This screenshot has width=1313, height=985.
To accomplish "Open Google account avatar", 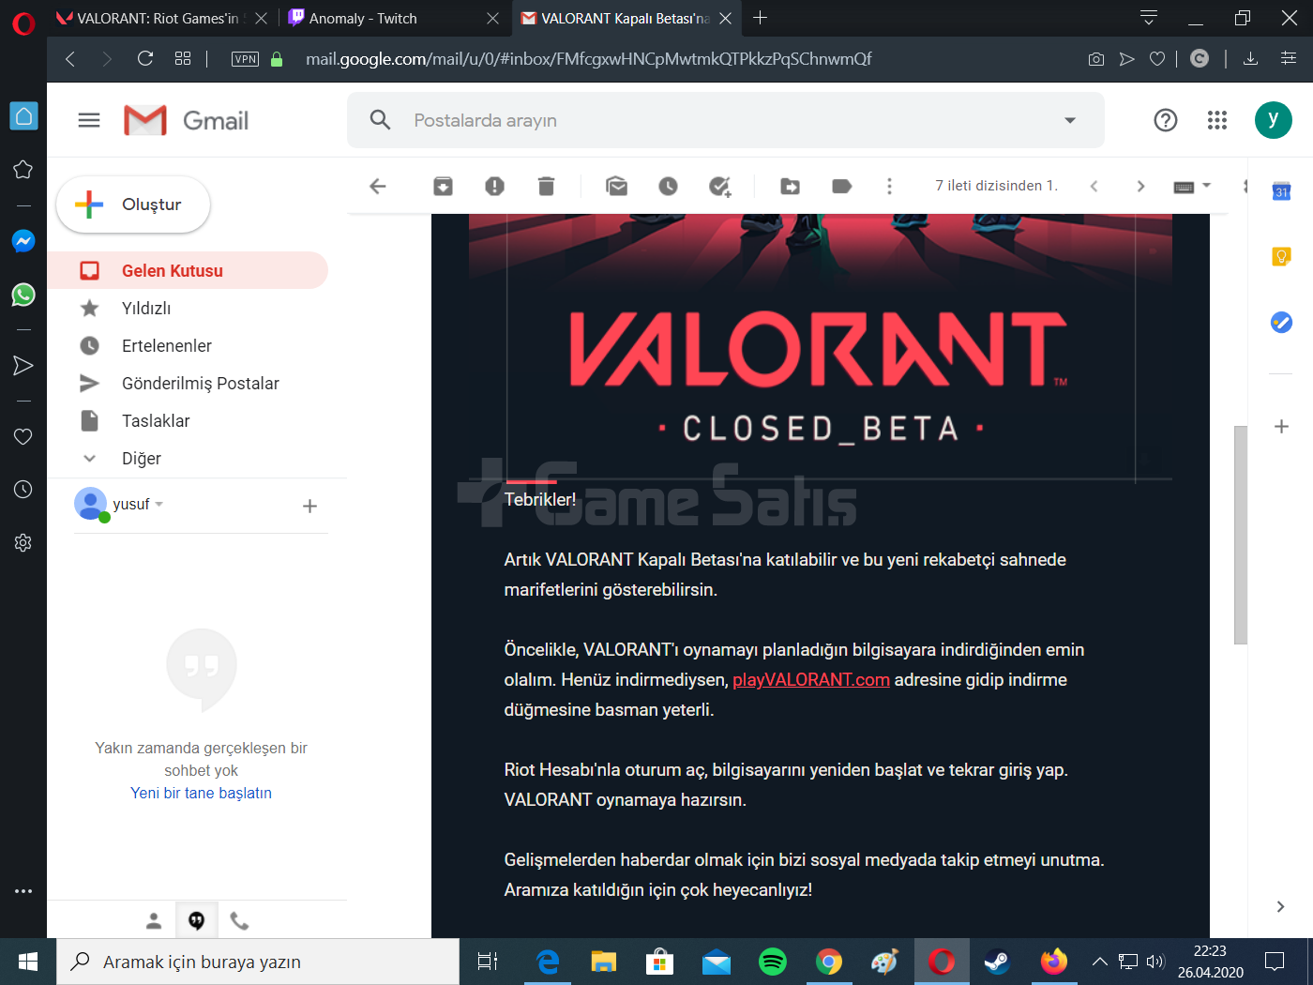I will [x=1273, y=119].
